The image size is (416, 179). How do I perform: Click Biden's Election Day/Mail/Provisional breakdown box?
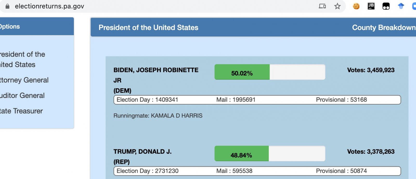257,100
